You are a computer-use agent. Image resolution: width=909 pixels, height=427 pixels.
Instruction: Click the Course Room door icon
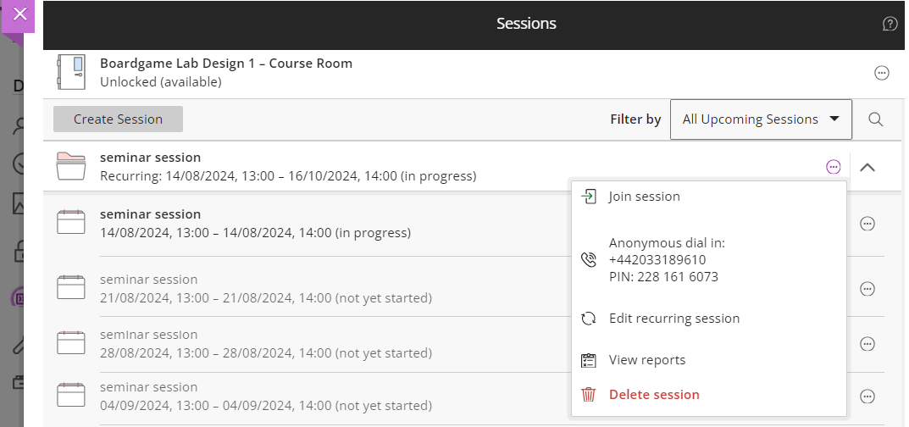pyautogui.click(x=71, y=72)
